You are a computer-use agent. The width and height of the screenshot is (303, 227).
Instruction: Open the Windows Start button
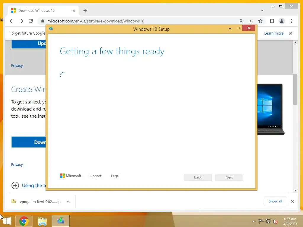[x=7, y=221]
